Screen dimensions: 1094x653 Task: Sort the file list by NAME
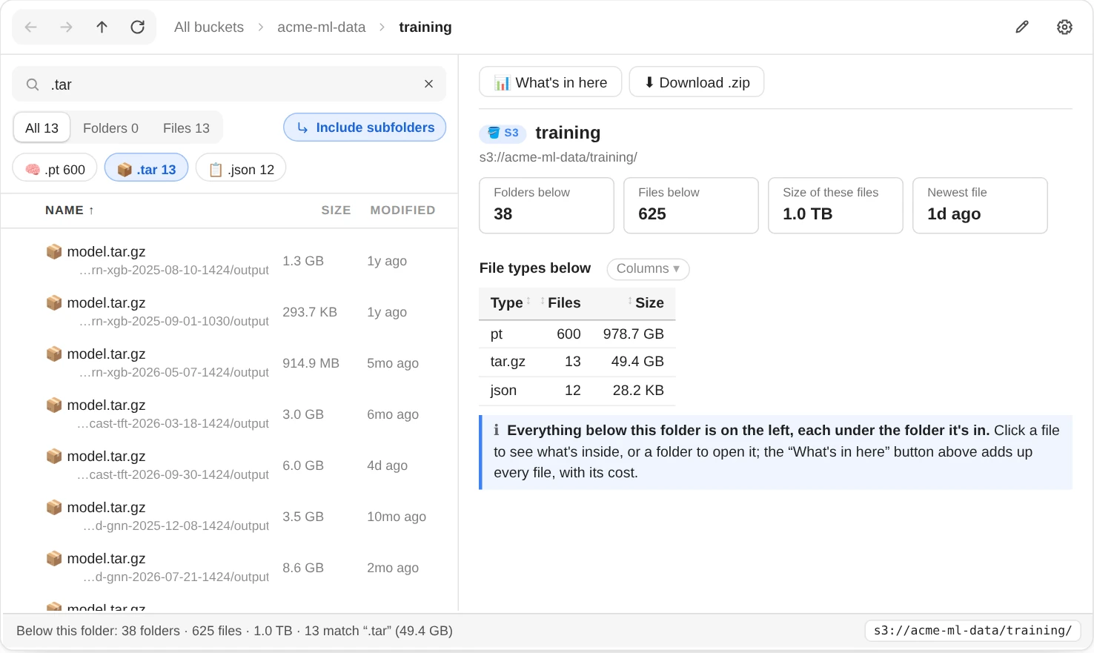coord(70,211)
